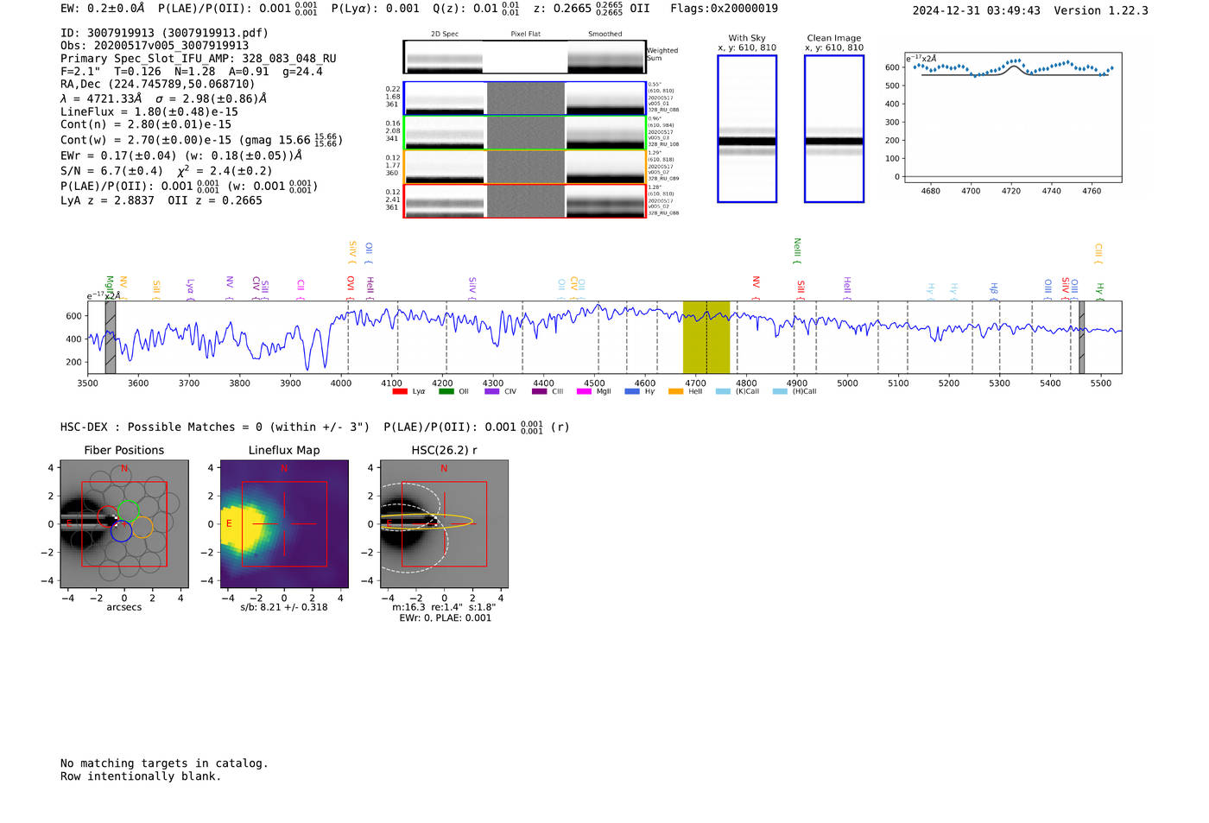Click the orange HeII legend swatch
1209x823 pixels.
[x=675, y=392]
